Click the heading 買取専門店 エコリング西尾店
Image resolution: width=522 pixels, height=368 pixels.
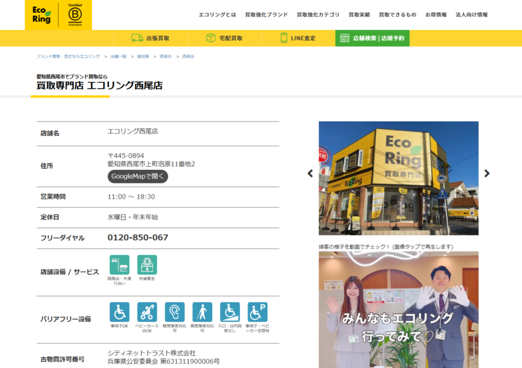[x=99, y=85]
